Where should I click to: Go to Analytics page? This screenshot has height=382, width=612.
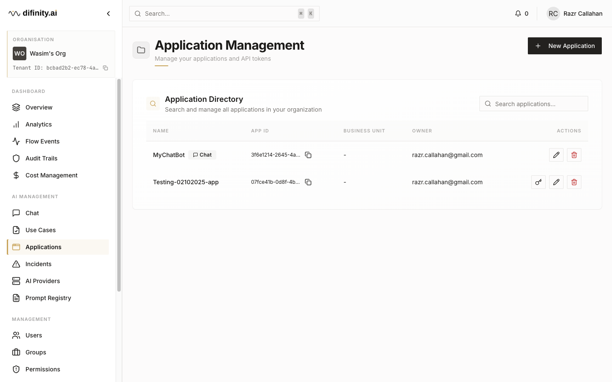58,124
